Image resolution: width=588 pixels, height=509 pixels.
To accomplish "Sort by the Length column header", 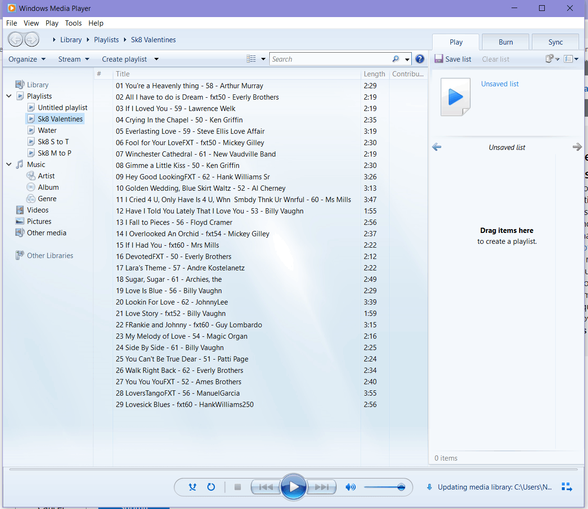I will click(x=375, y=74).
